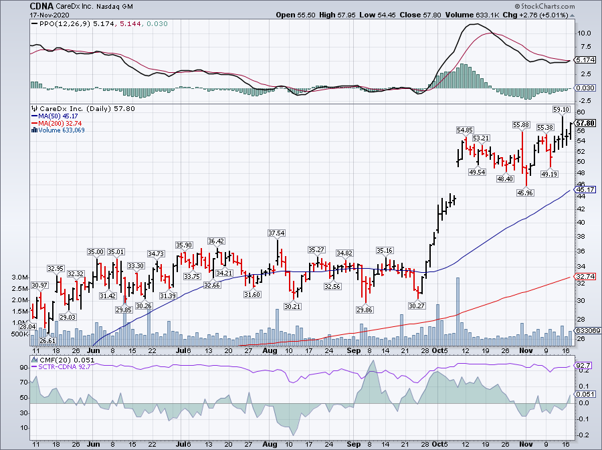The height and width of the screenshot is (450, 602).
Task: Click the 30.26 low price label
Action: coord(144,306)
